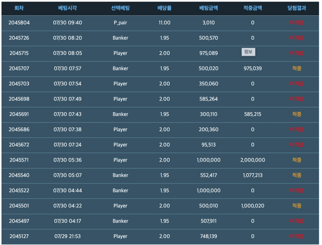
Task: Click winning amount 1,077,213
Action: pos(253,175)
